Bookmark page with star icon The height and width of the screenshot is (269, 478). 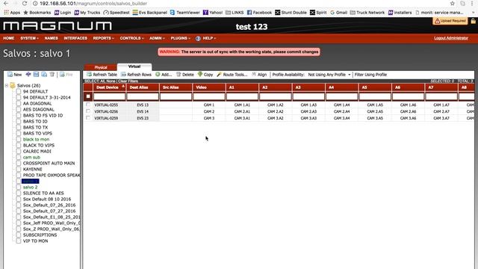[453, 3]
